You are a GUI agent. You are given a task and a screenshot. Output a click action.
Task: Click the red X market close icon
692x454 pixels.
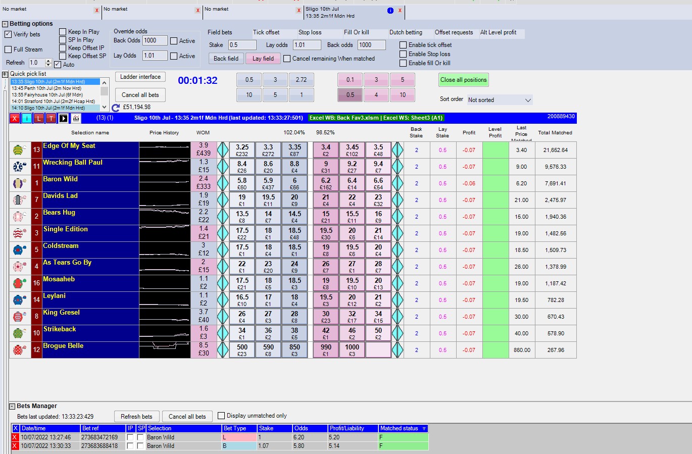click(15, 118)
